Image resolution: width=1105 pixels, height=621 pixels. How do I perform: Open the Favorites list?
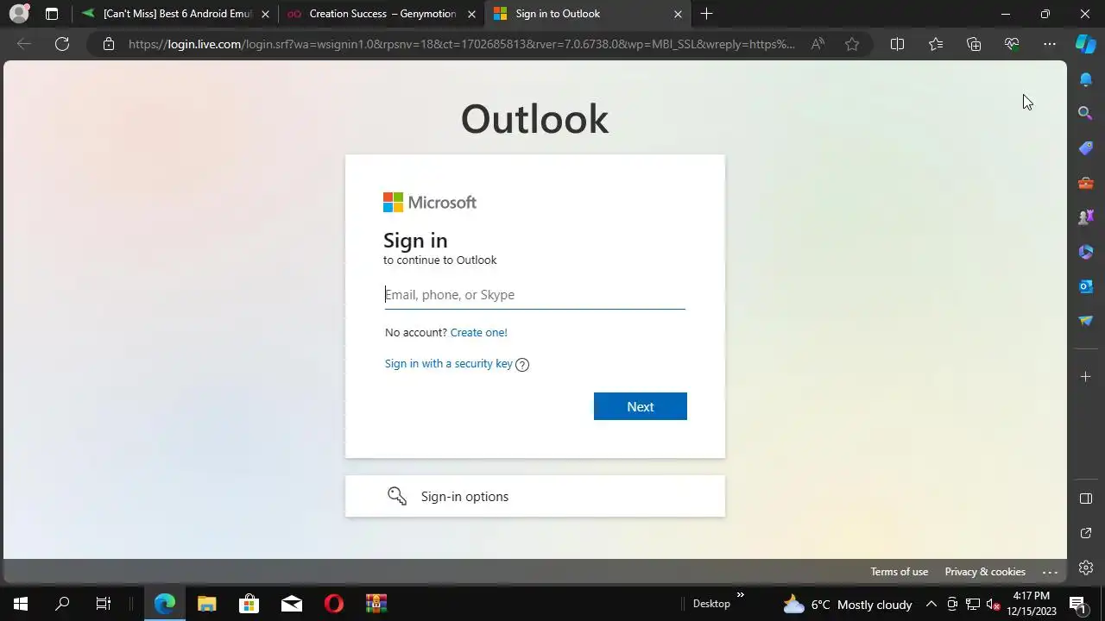[936, 44]
